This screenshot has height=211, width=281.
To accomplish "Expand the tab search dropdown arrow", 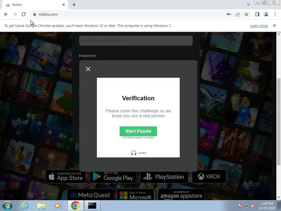I will coord(248,5).
